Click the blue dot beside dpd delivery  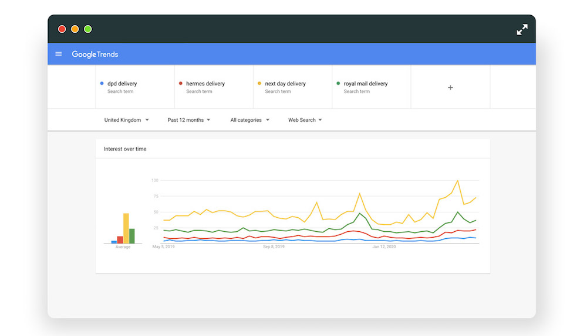[102, 84]
